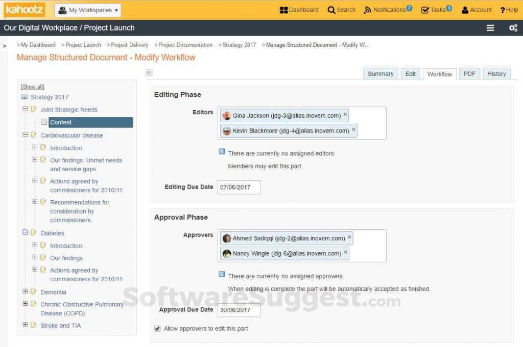Open the My Workspaces dropdown
The width and height of the screenshot is (523, 347).
88,10
